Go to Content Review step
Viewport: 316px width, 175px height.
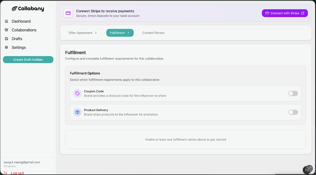click(153, 33)
